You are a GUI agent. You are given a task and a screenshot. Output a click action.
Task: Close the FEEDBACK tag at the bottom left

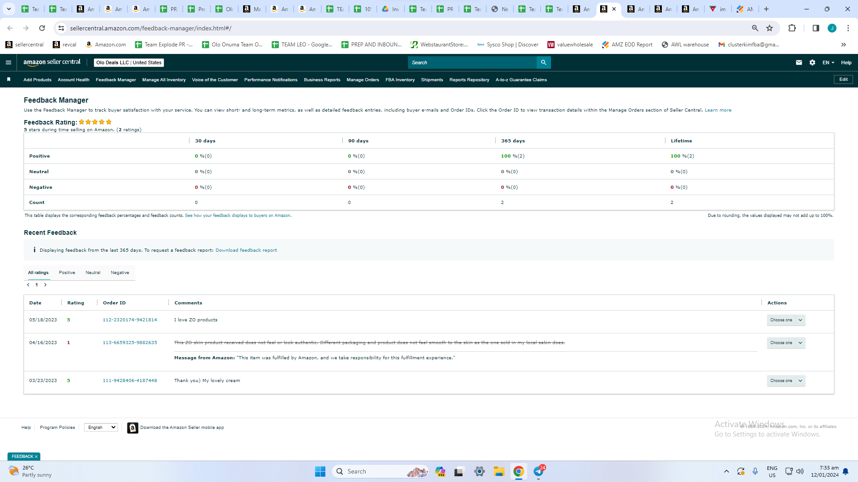[x=36, y=457]
